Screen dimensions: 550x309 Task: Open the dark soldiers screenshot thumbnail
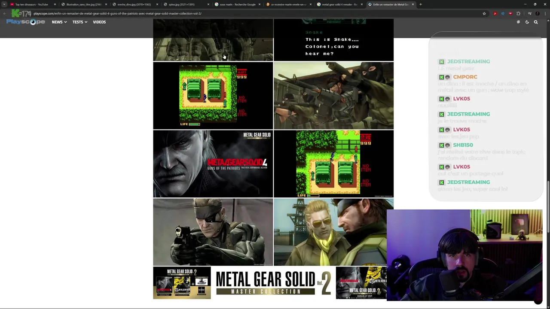click(213, 40)
